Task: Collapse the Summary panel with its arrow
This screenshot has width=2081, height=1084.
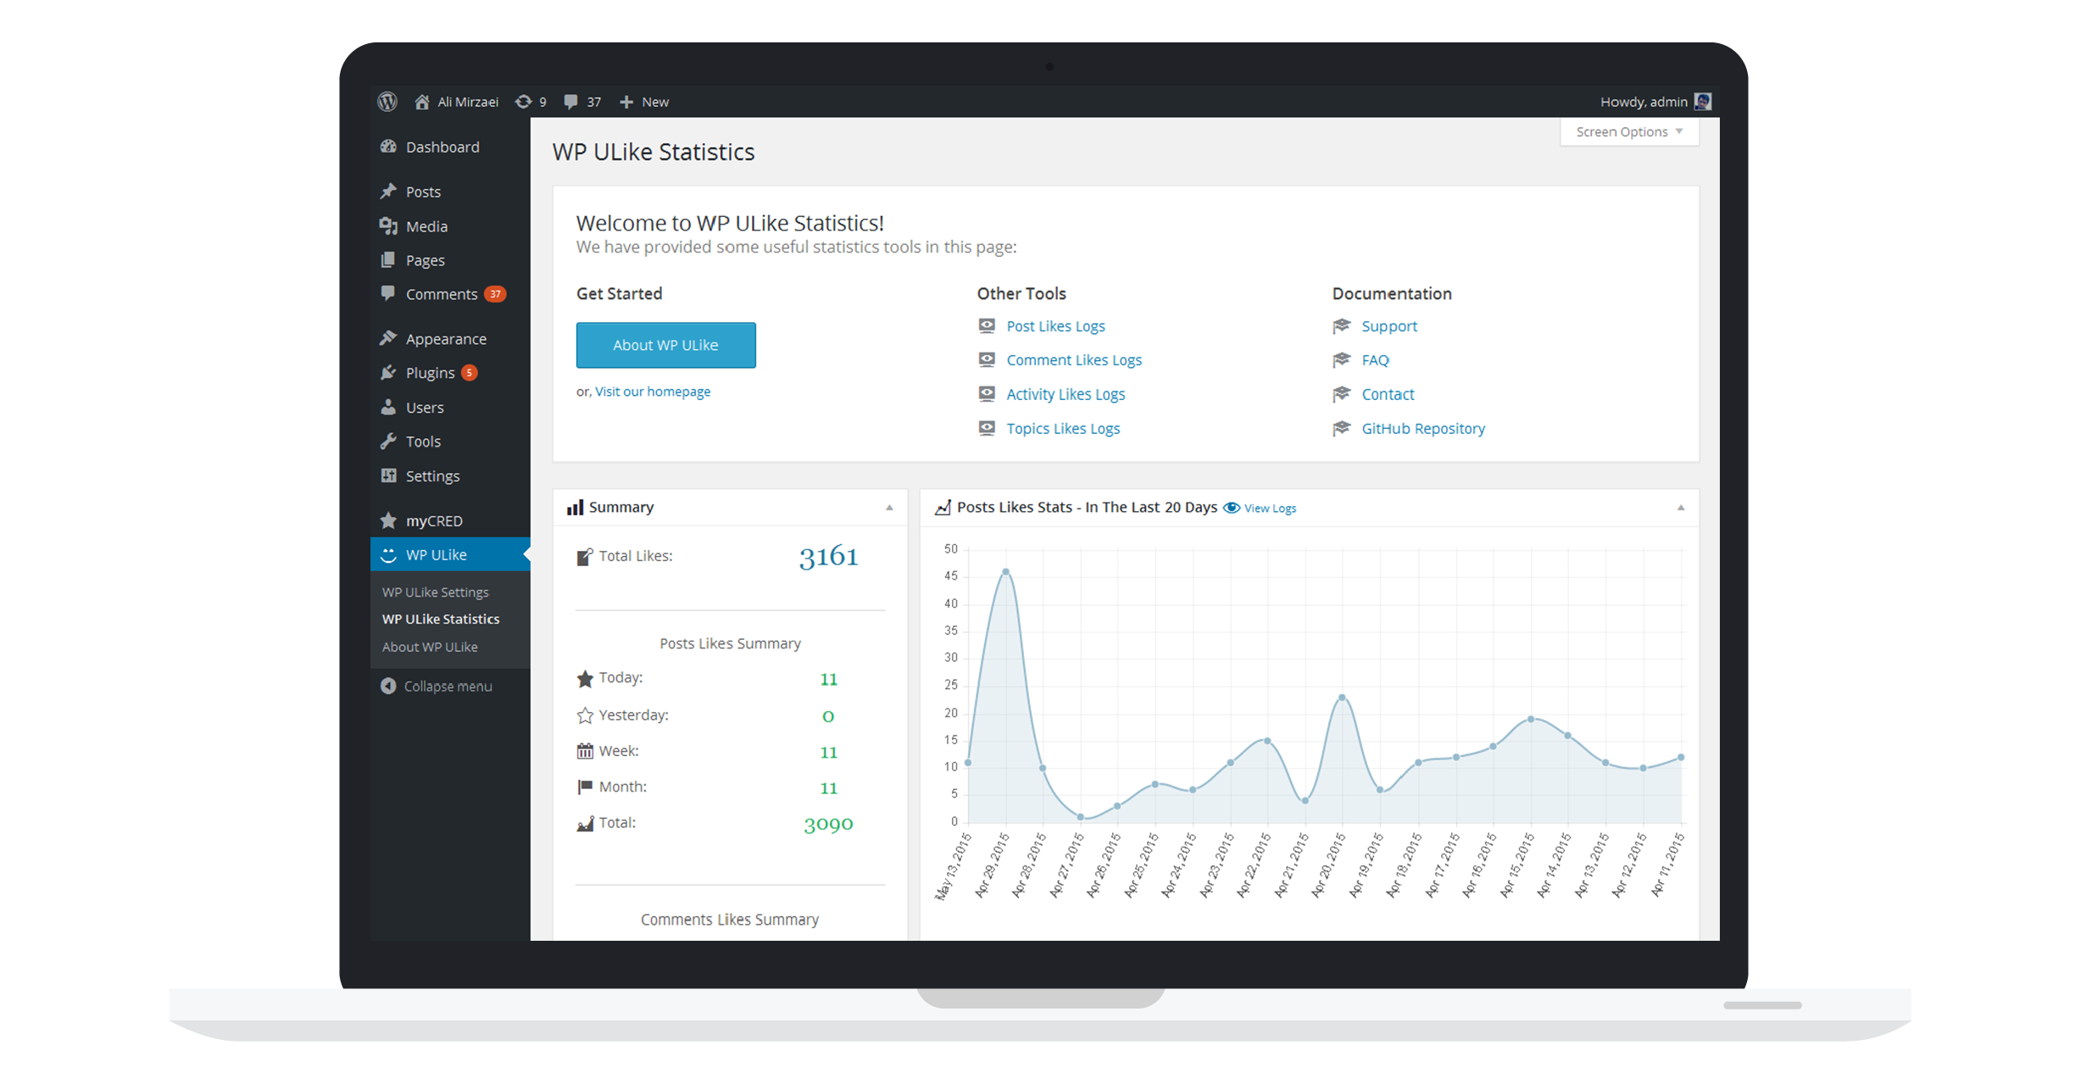Action: pos(889,508)
